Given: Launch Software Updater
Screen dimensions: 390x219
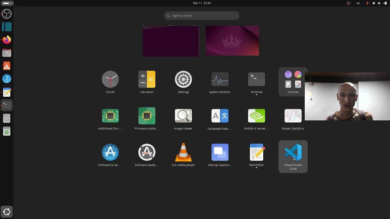Looking at the screenshot, I should (147, 155).
